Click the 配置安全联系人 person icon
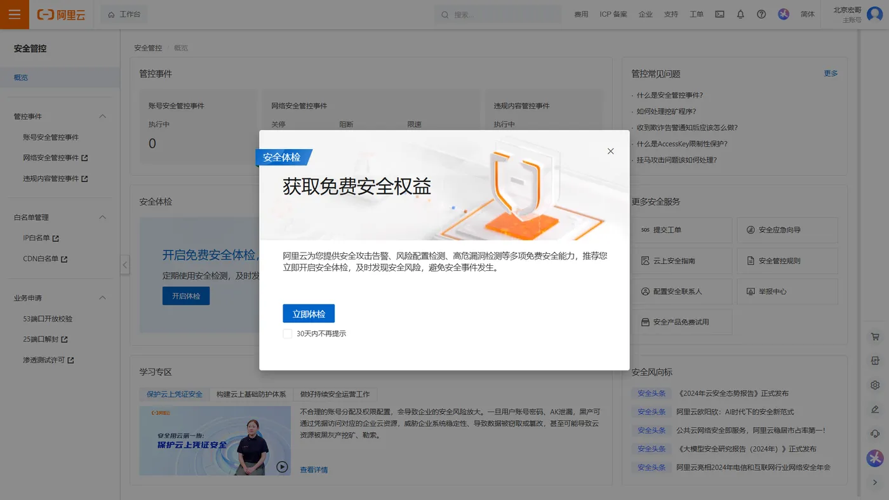This screenshot has width=889, height=500. point(645,291)
